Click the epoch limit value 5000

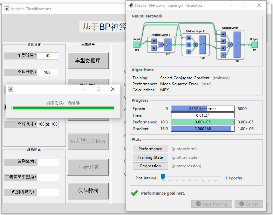click(242, 109)
